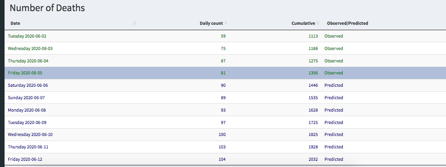Click the highlighted Friday 2020-06-05 date cell
Screen dimensions: 446x167
point(25,73)
